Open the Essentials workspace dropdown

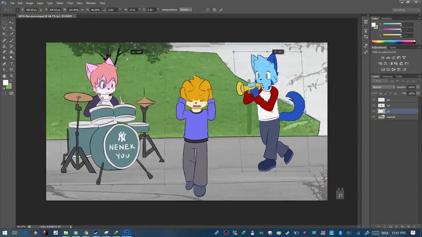point(406,10)
